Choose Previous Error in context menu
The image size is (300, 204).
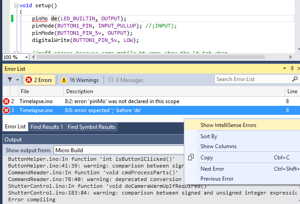(242, 179)
